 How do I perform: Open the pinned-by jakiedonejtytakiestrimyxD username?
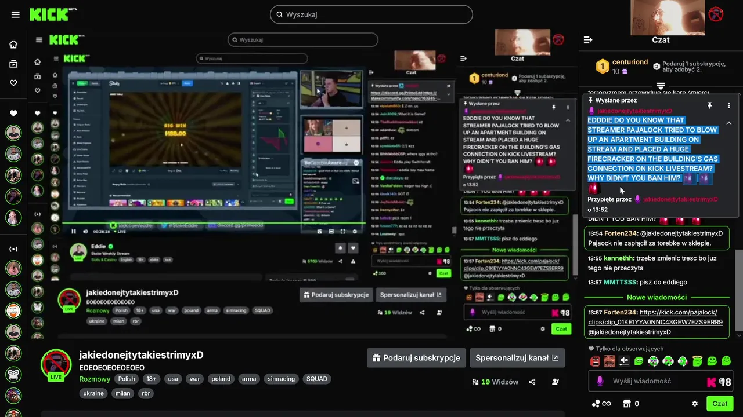(x=680, y=199)
